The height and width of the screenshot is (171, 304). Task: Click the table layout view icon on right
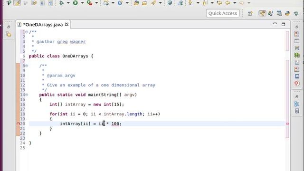pos(296,41)
